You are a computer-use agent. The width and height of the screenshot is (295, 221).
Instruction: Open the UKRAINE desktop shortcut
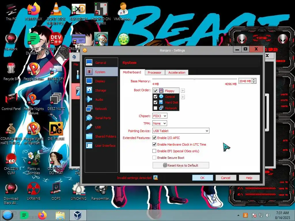coord(33,191)
